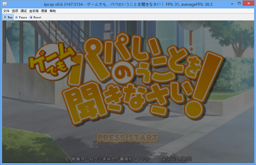Click the ©2012 NBGI copyright text
Viewport: 256px width, 165px height.
[x=174, y=159]
